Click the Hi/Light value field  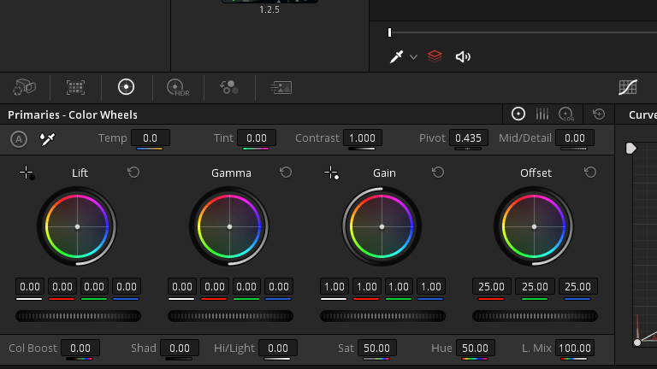click(278, 348)
